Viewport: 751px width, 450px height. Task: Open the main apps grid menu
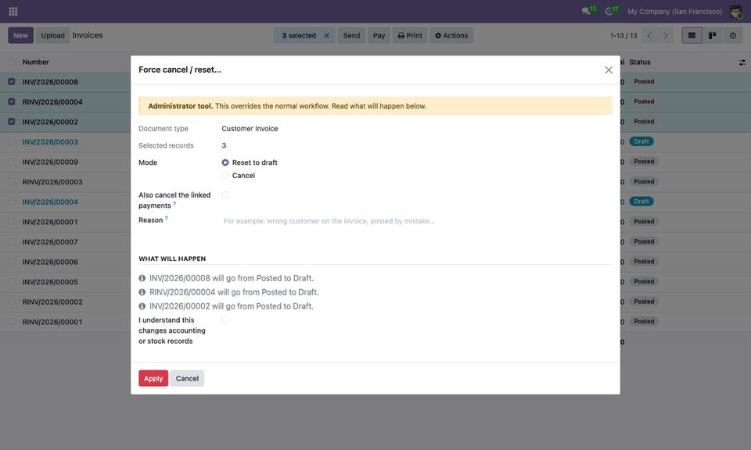[x=13, y=11]
